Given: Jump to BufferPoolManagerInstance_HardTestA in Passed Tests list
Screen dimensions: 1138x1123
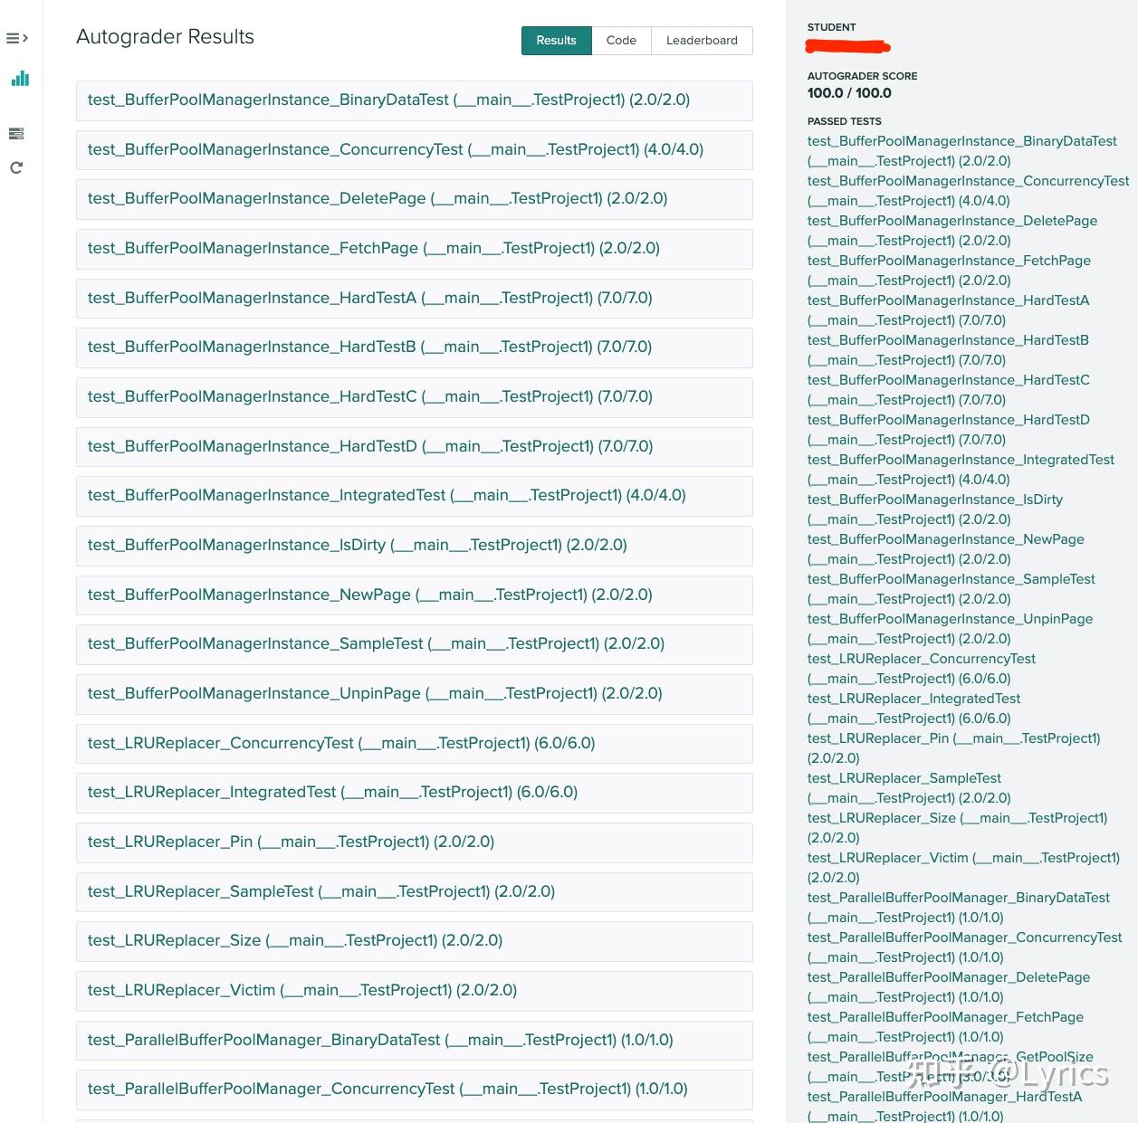Looking at the screenshot, I should click(x=949, y=310).
